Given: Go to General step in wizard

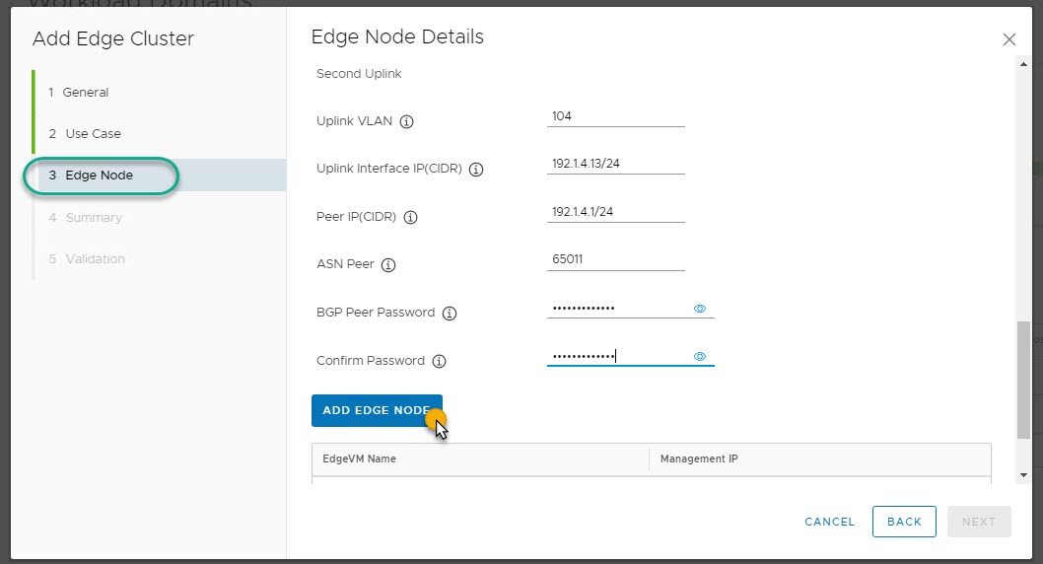Looking at the screenshot, I should tap(86, 93).
